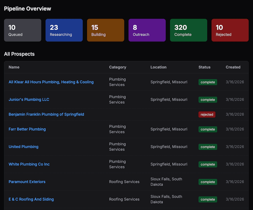Viewport: 253px width, 210px height.
Task: View the Paramount Exteriors roofing prospect
Action: point(27,182)
